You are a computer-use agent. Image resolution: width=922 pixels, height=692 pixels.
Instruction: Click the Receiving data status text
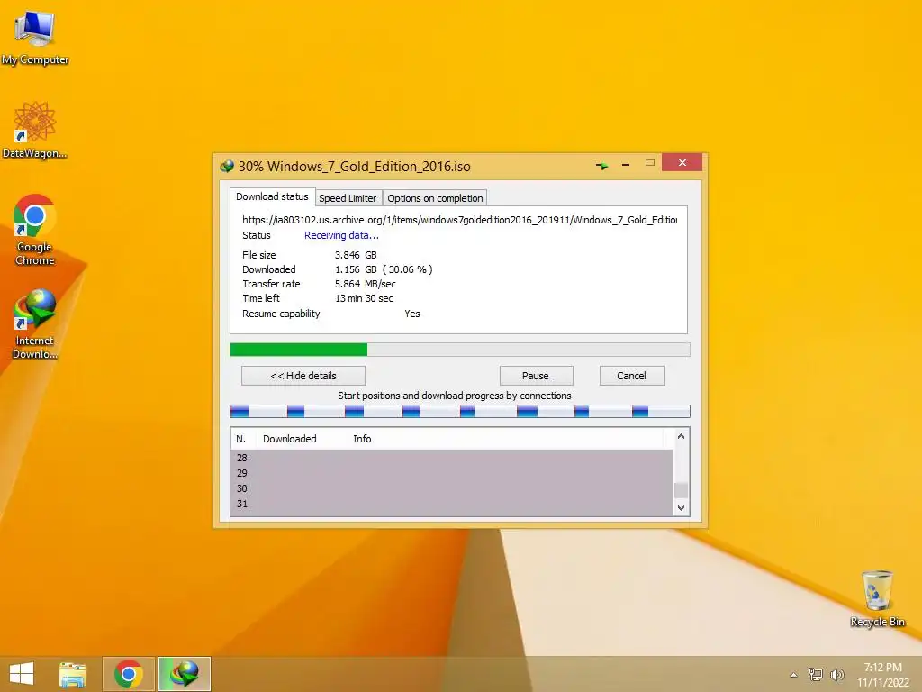click(341, 235)
